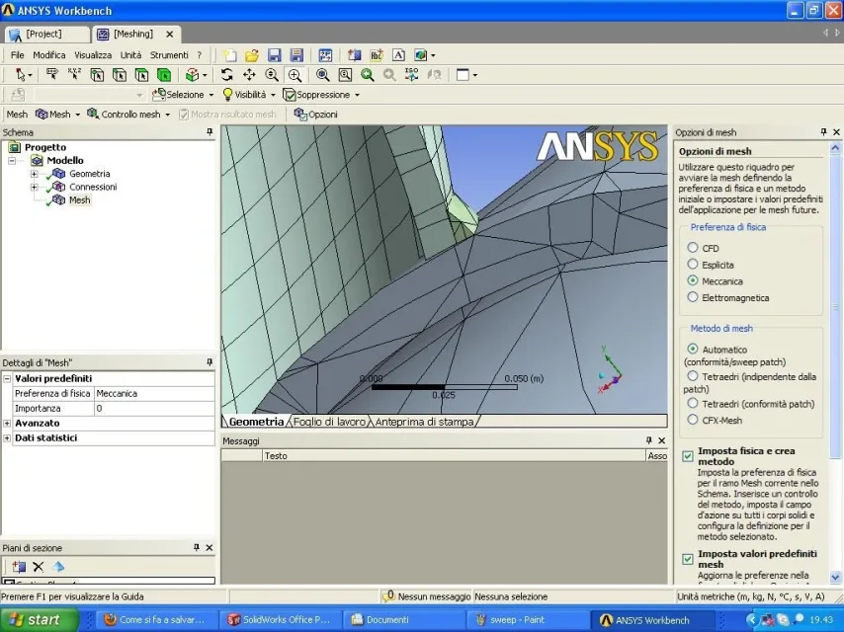Expand the Connessioni tree node

(x=34, y=188)
